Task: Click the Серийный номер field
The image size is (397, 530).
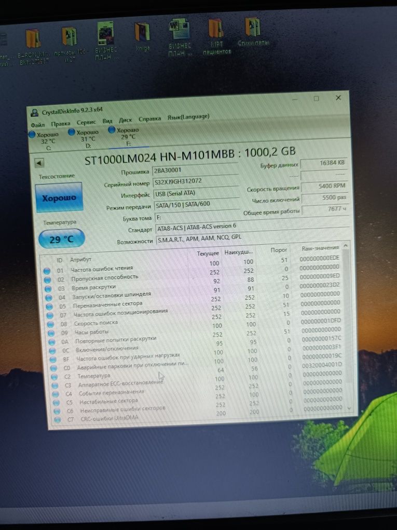Action: click(x=196, y=181)
